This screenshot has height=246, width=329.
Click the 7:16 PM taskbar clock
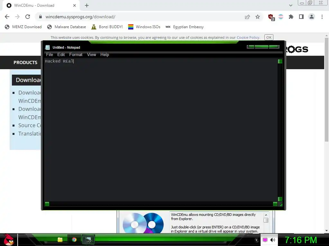tap(301, 240)
